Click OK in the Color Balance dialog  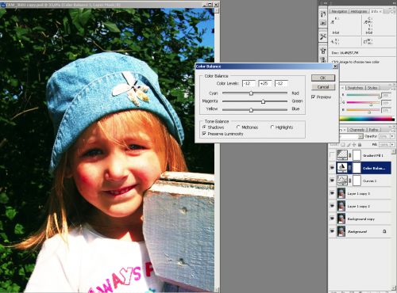[323, 78]
